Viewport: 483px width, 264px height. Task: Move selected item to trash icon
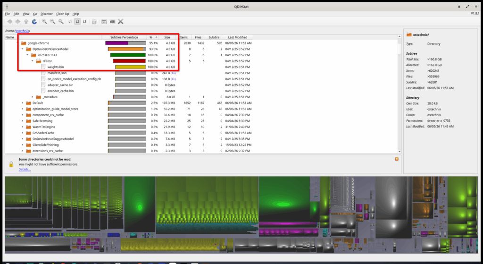94,22
